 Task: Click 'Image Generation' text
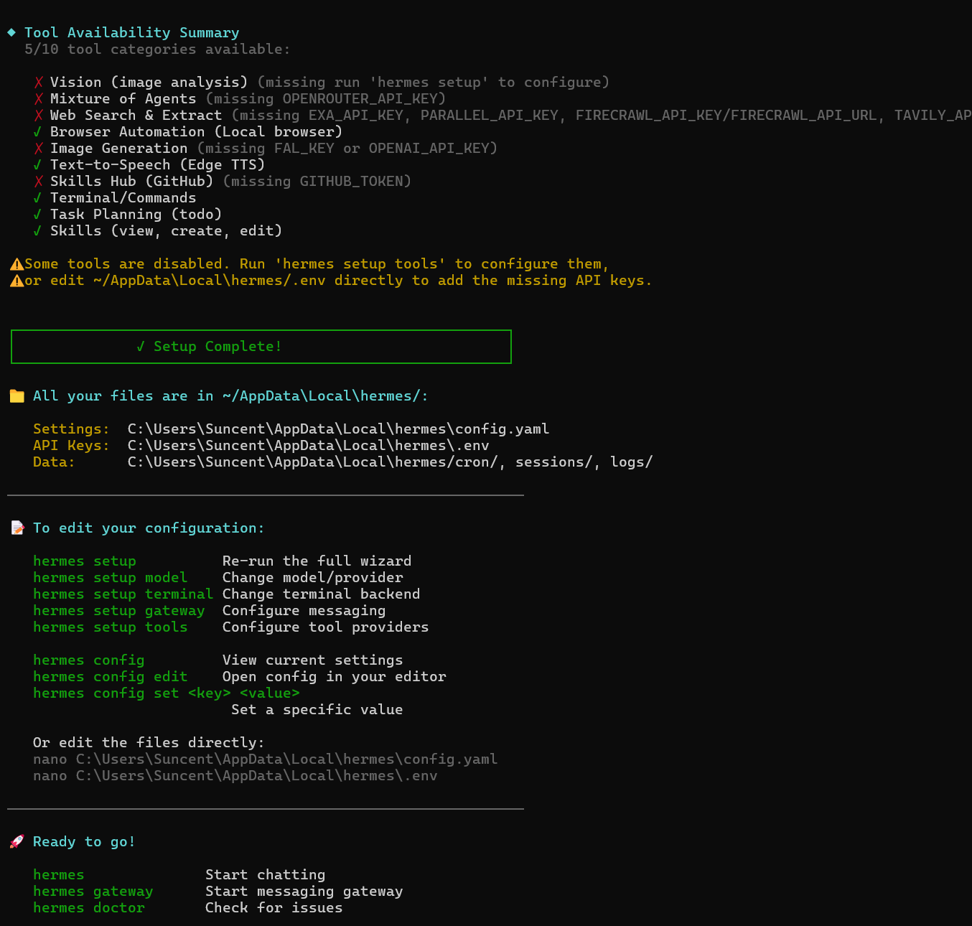coord(118,149)
